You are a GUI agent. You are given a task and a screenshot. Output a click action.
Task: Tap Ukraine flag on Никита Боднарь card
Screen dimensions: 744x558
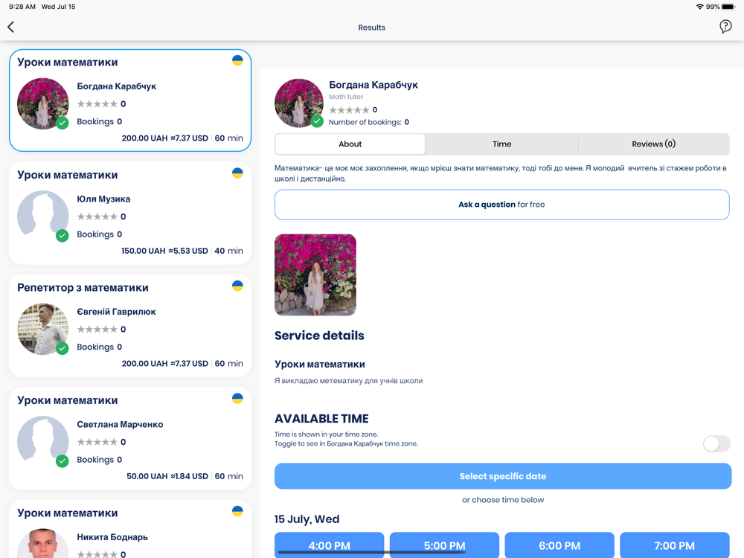pyautogui.click(x=237, y=511)
